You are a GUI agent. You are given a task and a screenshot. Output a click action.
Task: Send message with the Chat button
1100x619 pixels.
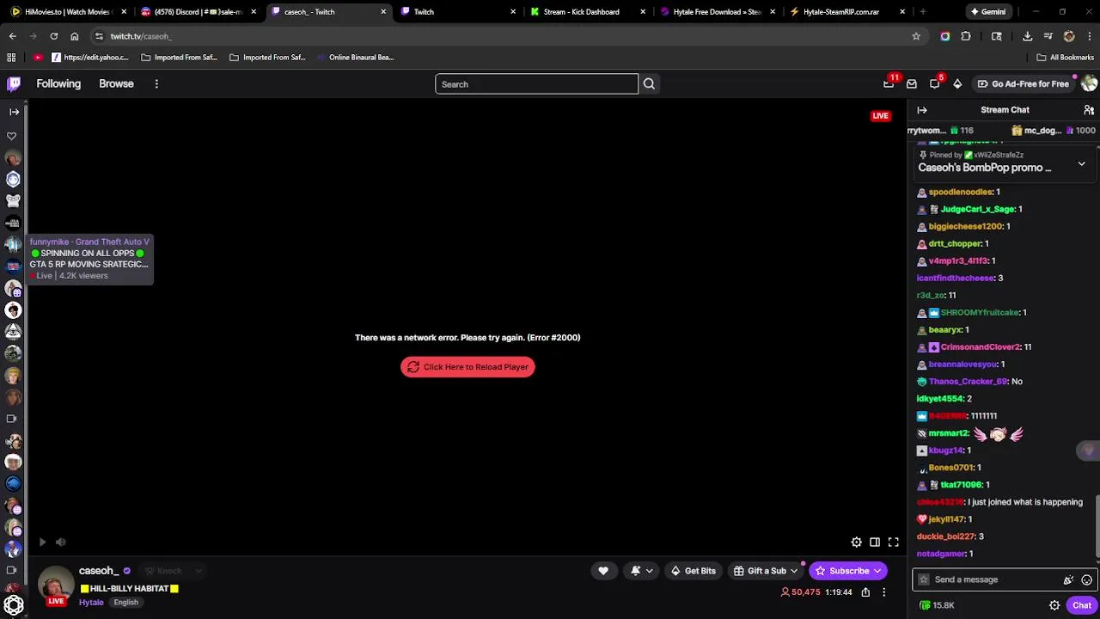[x=1081, y=605]
